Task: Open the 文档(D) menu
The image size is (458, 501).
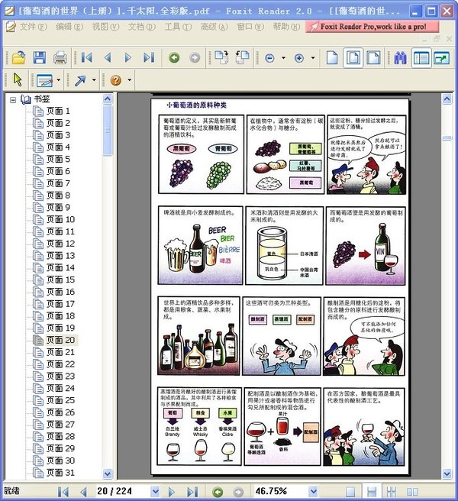Action: [x=142, y=27]
